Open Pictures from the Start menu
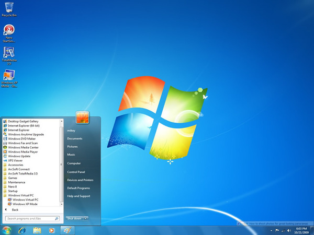 [72, 146]
